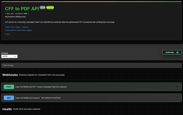This screenshot has width=183, height=115.
Task: Click the OAS 2.0 badge
Action: [50, 7]
